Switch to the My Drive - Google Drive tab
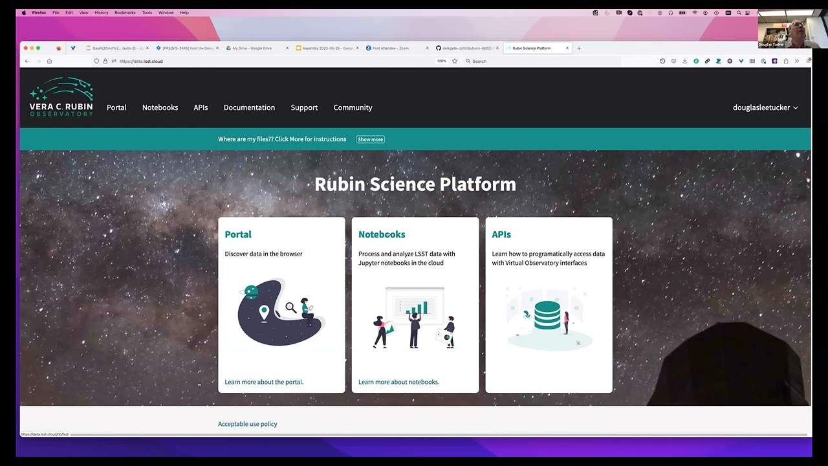The image size is (828, 466). (x=257, y=48)
